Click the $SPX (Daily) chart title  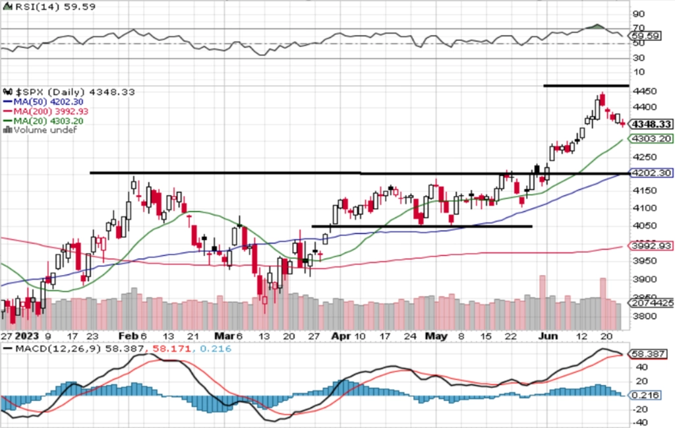50,92
